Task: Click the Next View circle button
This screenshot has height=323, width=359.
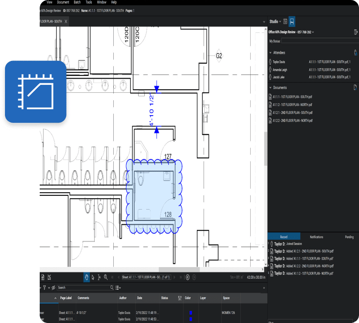Action: coord(194,277)
